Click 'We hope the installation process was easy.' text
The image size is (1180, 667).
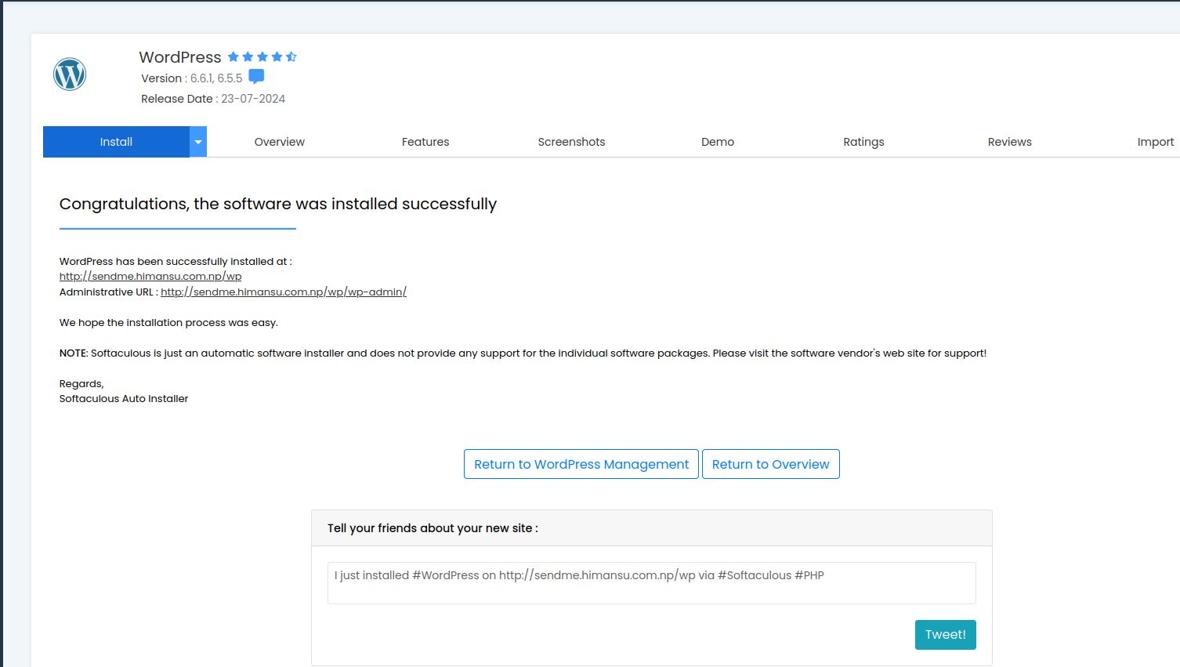[x=168, y=323]
